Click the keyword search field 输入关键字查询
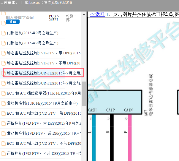179x161 pixels. point(20,17)
